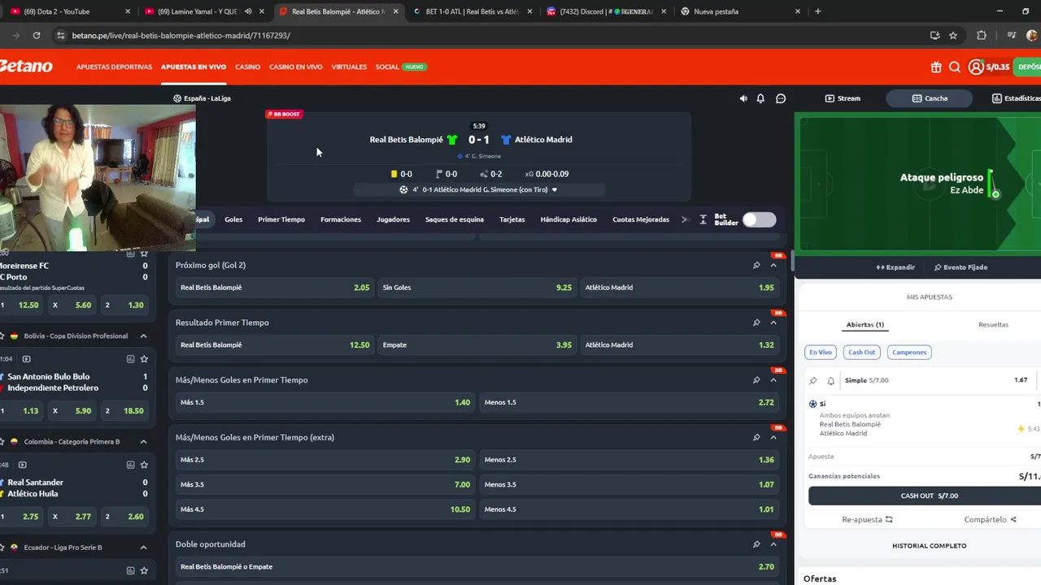
Task: Select the Cancha view
Action: coord(930,98)
